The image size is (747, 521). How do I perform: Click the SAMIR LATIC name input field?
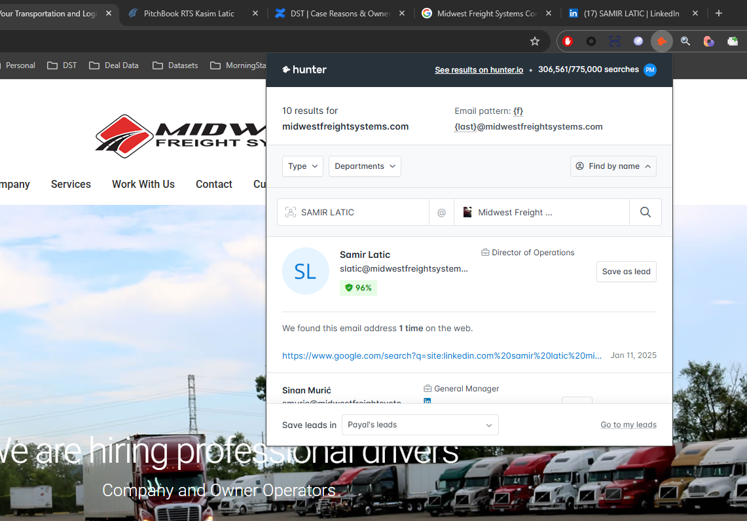(x=362, y=212)
